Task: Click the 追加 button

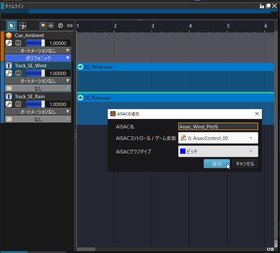Action: 217,164
